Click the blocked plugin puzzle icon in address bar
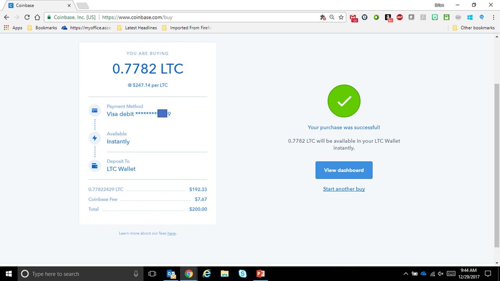The width and height of the screenshot is (500, 281). coord(323,17)
